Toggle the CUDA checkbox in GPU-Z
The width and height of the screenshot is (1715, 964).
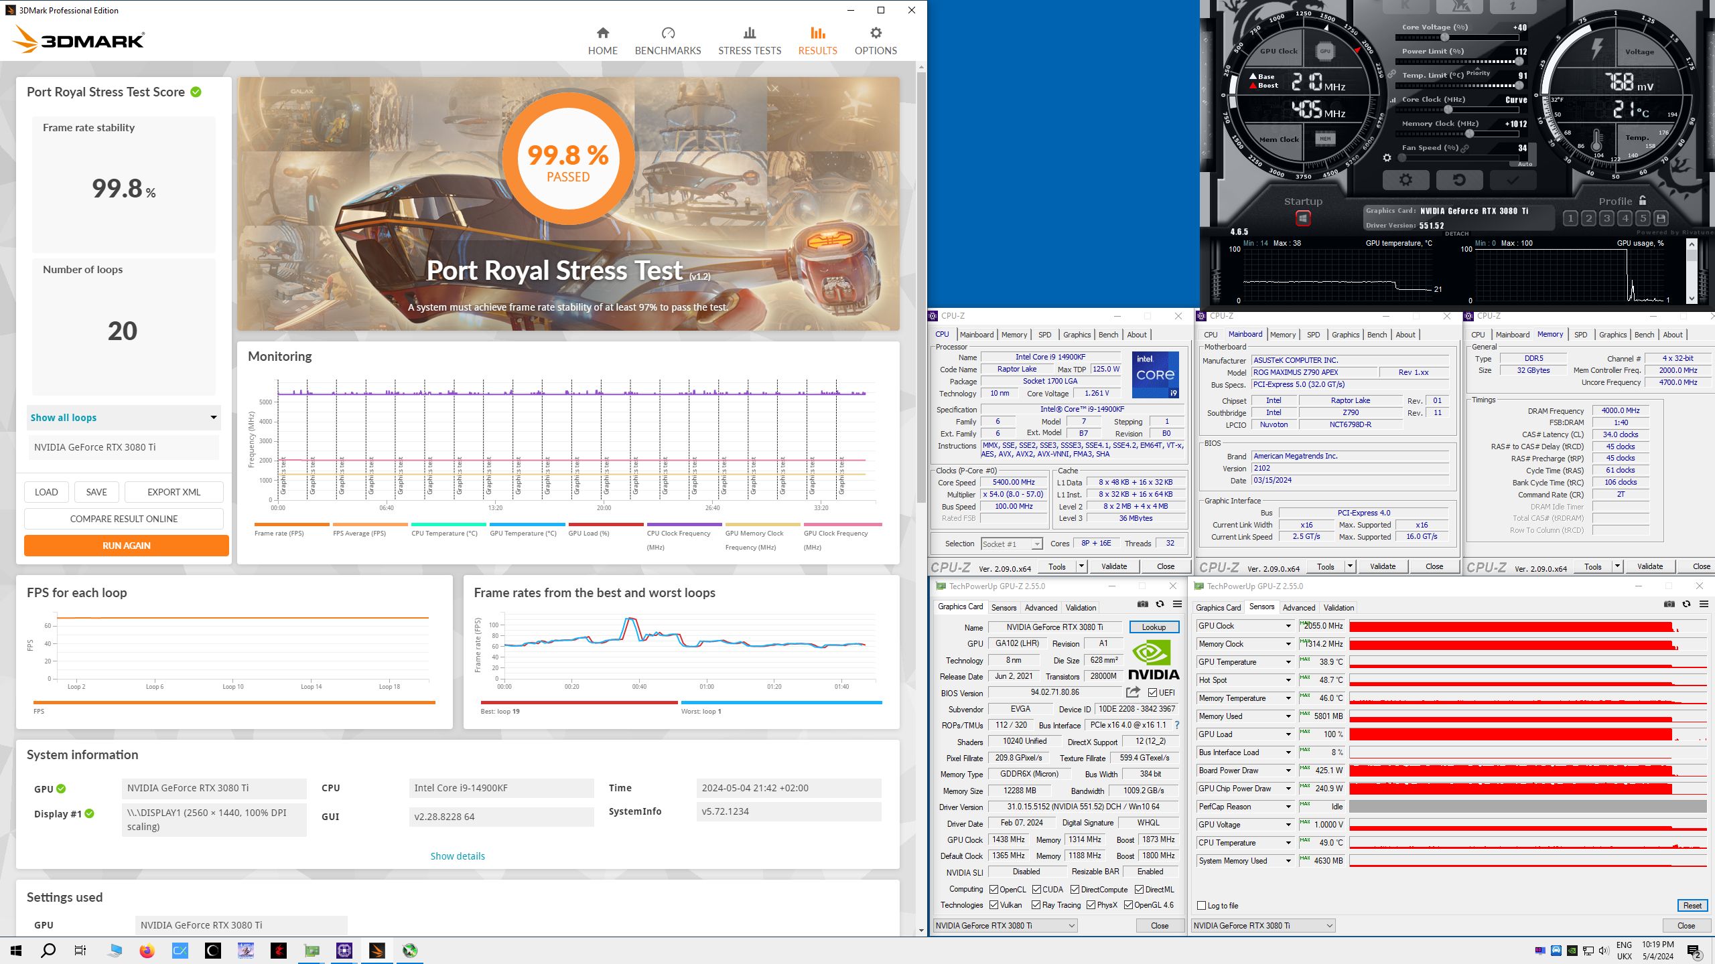(x=1036, y=890)
